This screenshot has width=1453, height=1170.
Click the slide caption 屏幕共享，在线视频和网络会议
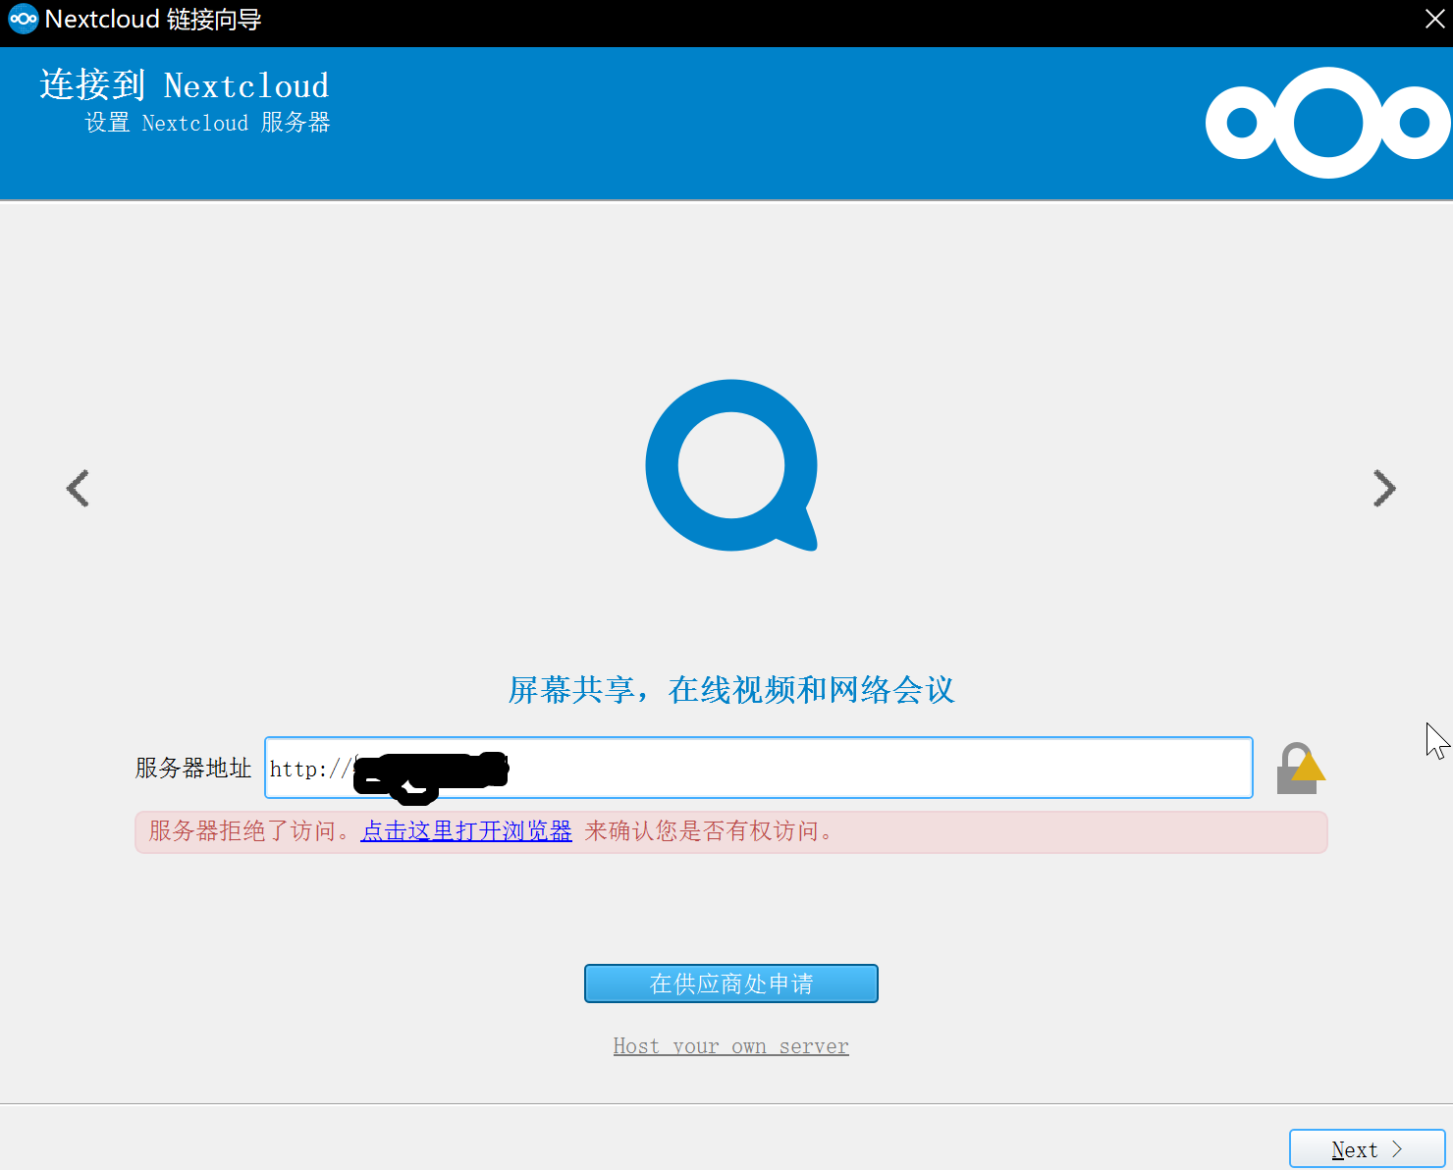pyautogui.click(x=731, y=690)
